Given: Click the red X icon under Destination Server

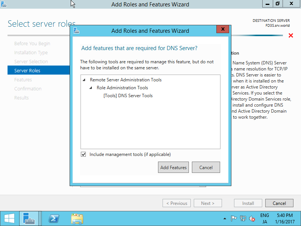Looking at the screenshot, I should pos(290,35).
